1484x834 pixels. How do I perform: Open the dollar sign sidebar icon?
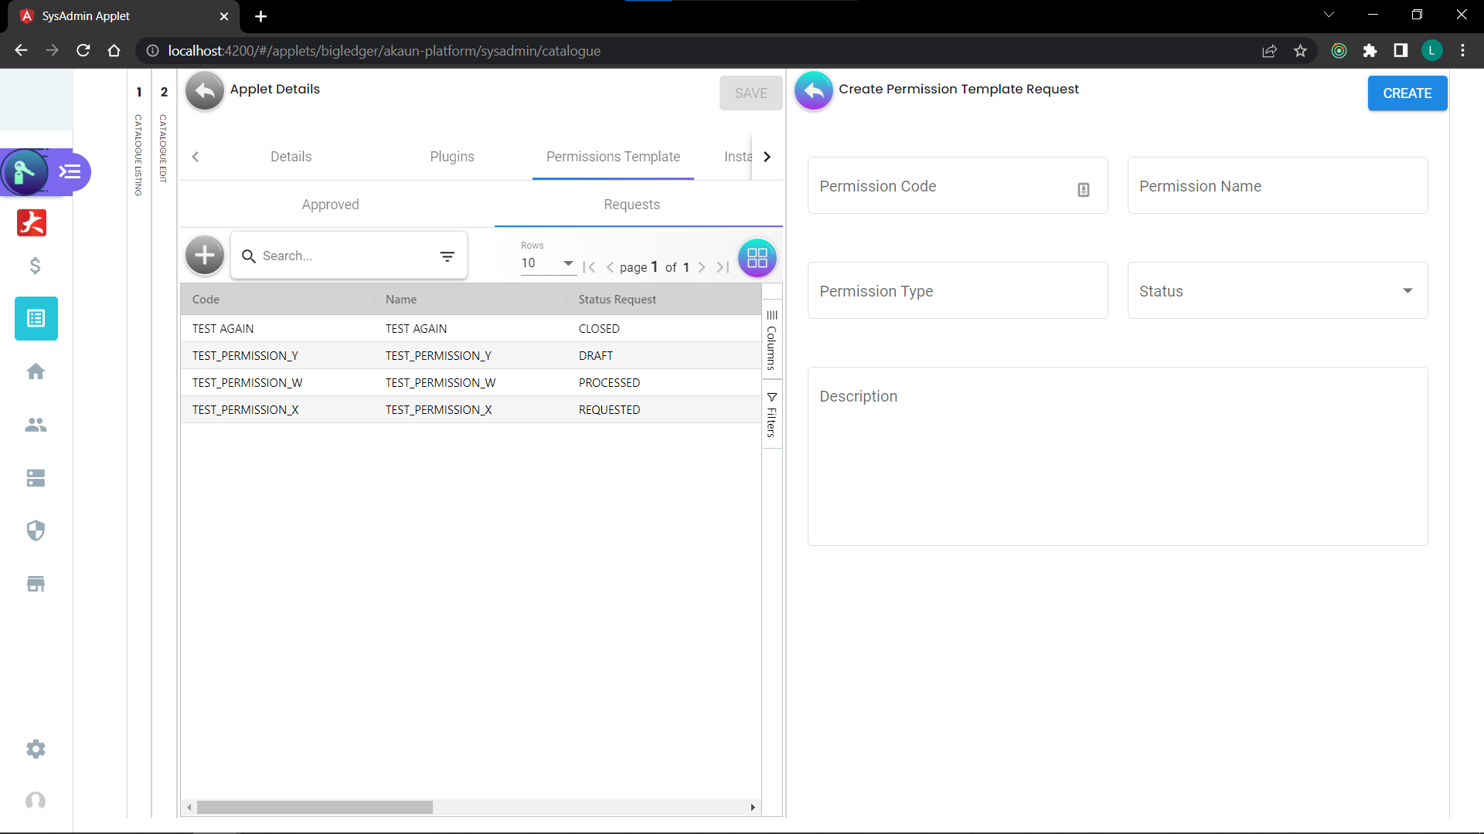36,266
